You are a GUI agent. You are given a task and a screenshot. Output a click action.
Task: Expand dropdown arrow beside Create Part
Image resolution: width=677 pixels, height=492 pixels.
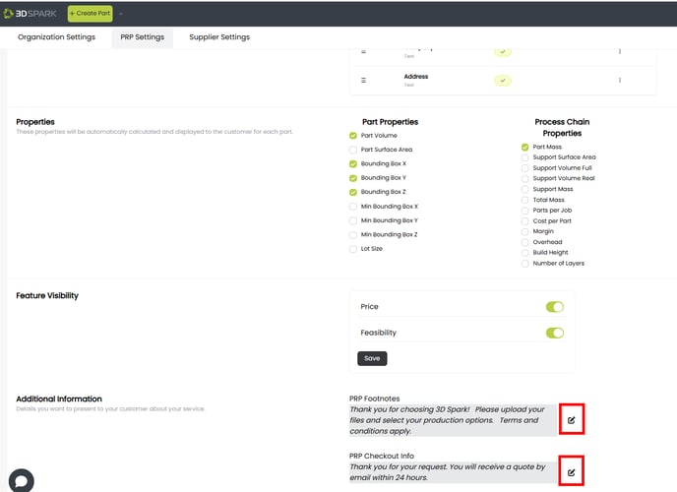[121, 14]
